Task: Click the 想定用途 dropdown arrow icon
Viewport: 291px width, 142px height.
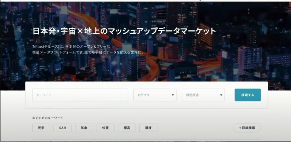Action: point(221,95)
